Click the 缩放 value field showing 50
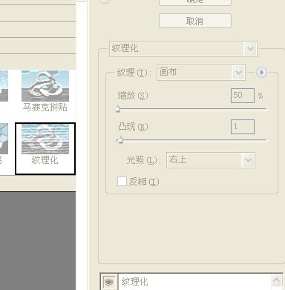This screenshot has width=285, height=290. (x=243, y=96)
